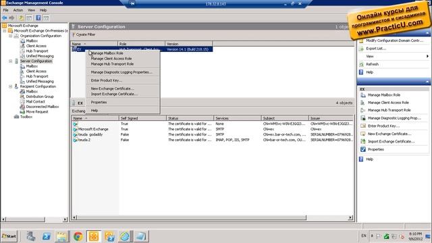Sort certificates by Services column header
432x243 pixels.
[237, 118]
